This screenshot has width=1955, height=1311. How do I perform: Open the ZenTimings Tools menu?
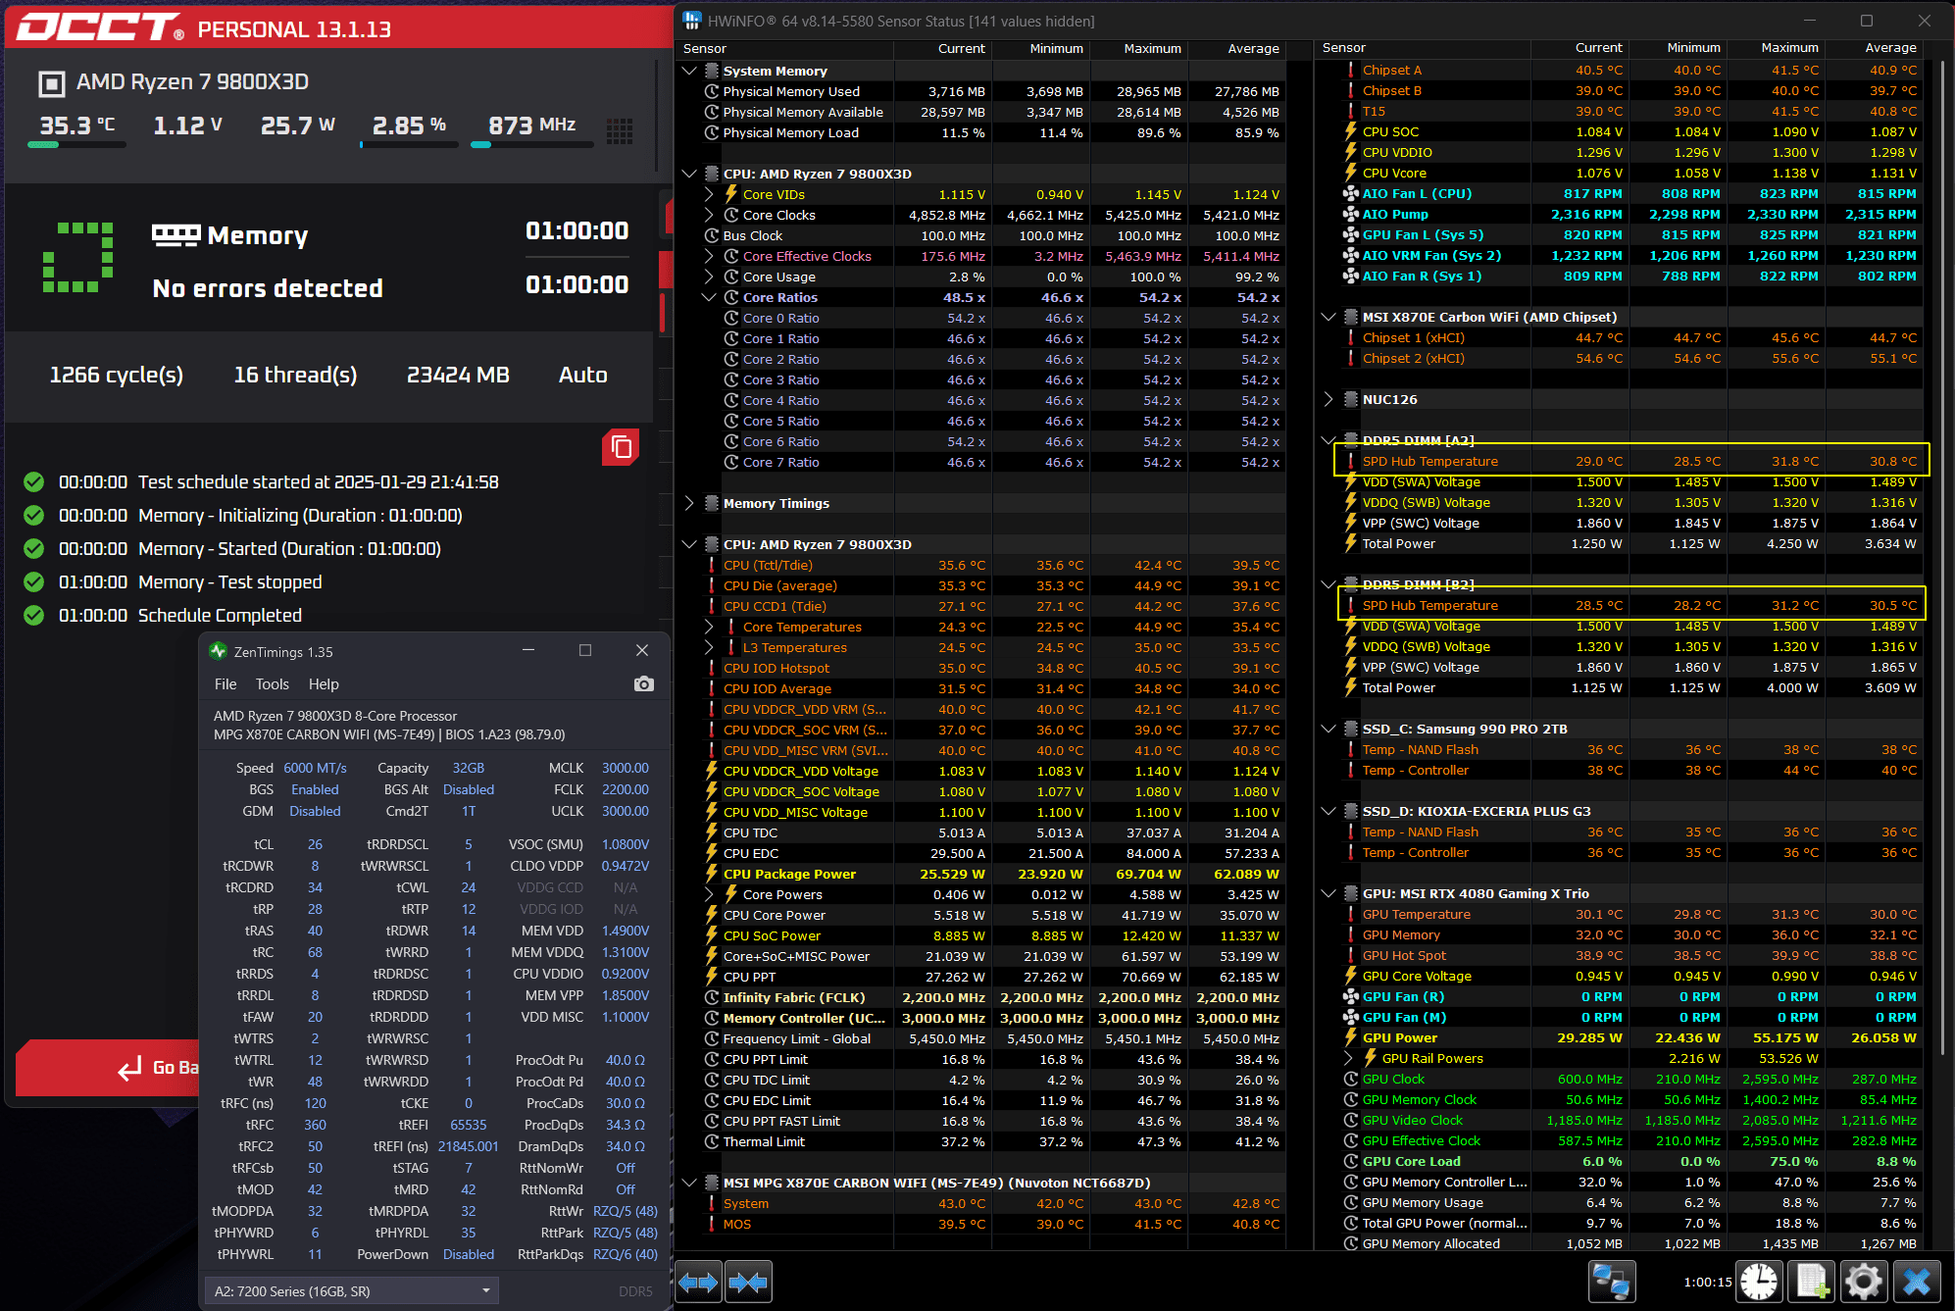pyautogui.click(x=272, y=684)
